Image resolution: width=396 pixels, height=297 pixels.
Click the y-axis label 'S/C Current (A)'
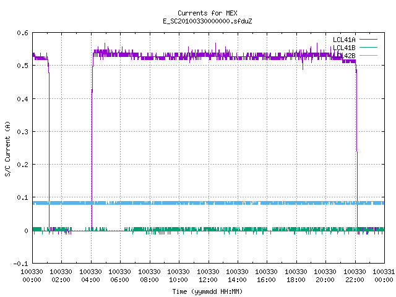7,148
